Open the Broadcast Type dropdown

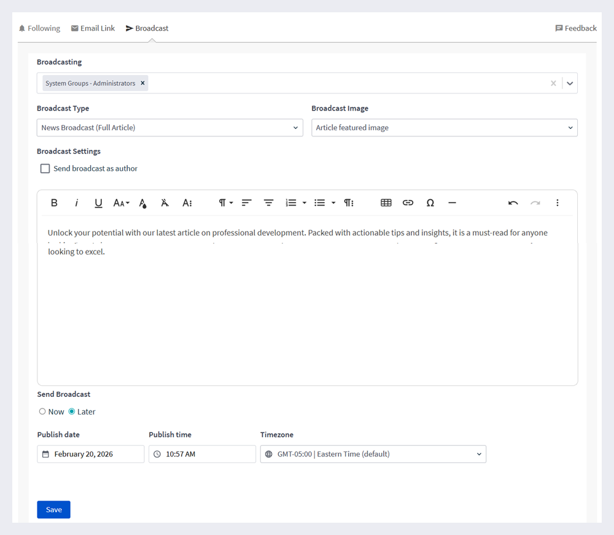pos(170,128)
